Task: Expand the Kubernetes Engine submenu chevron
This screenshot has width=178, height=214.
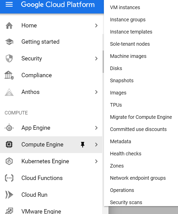Action: (x=96, y=161)
